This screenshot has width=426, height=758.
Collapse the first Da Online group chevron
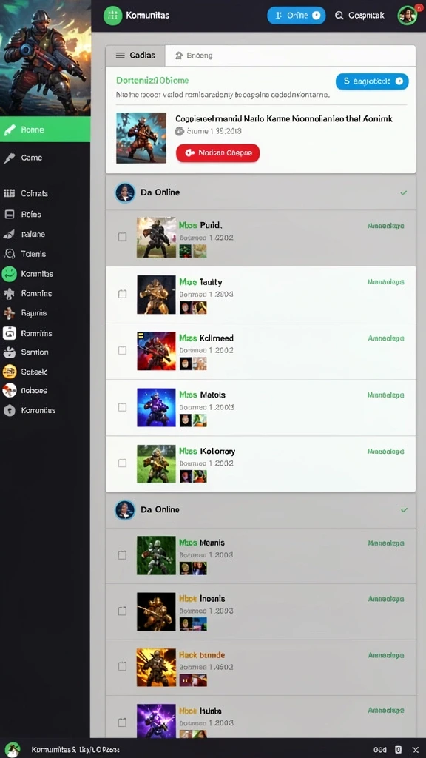(x=404, y=193)
